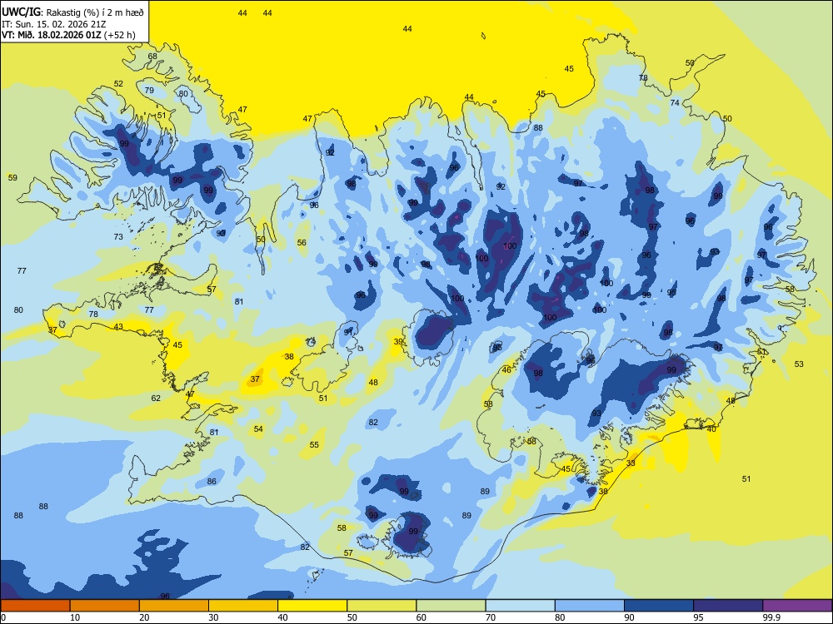
Task: Select the pale yellow 50–60 legend swatch
Action: (382, 606)
